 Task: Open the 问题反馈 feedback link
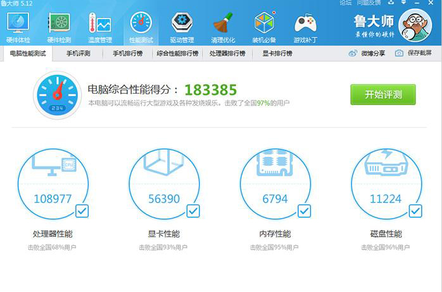[x=369, y=3]
